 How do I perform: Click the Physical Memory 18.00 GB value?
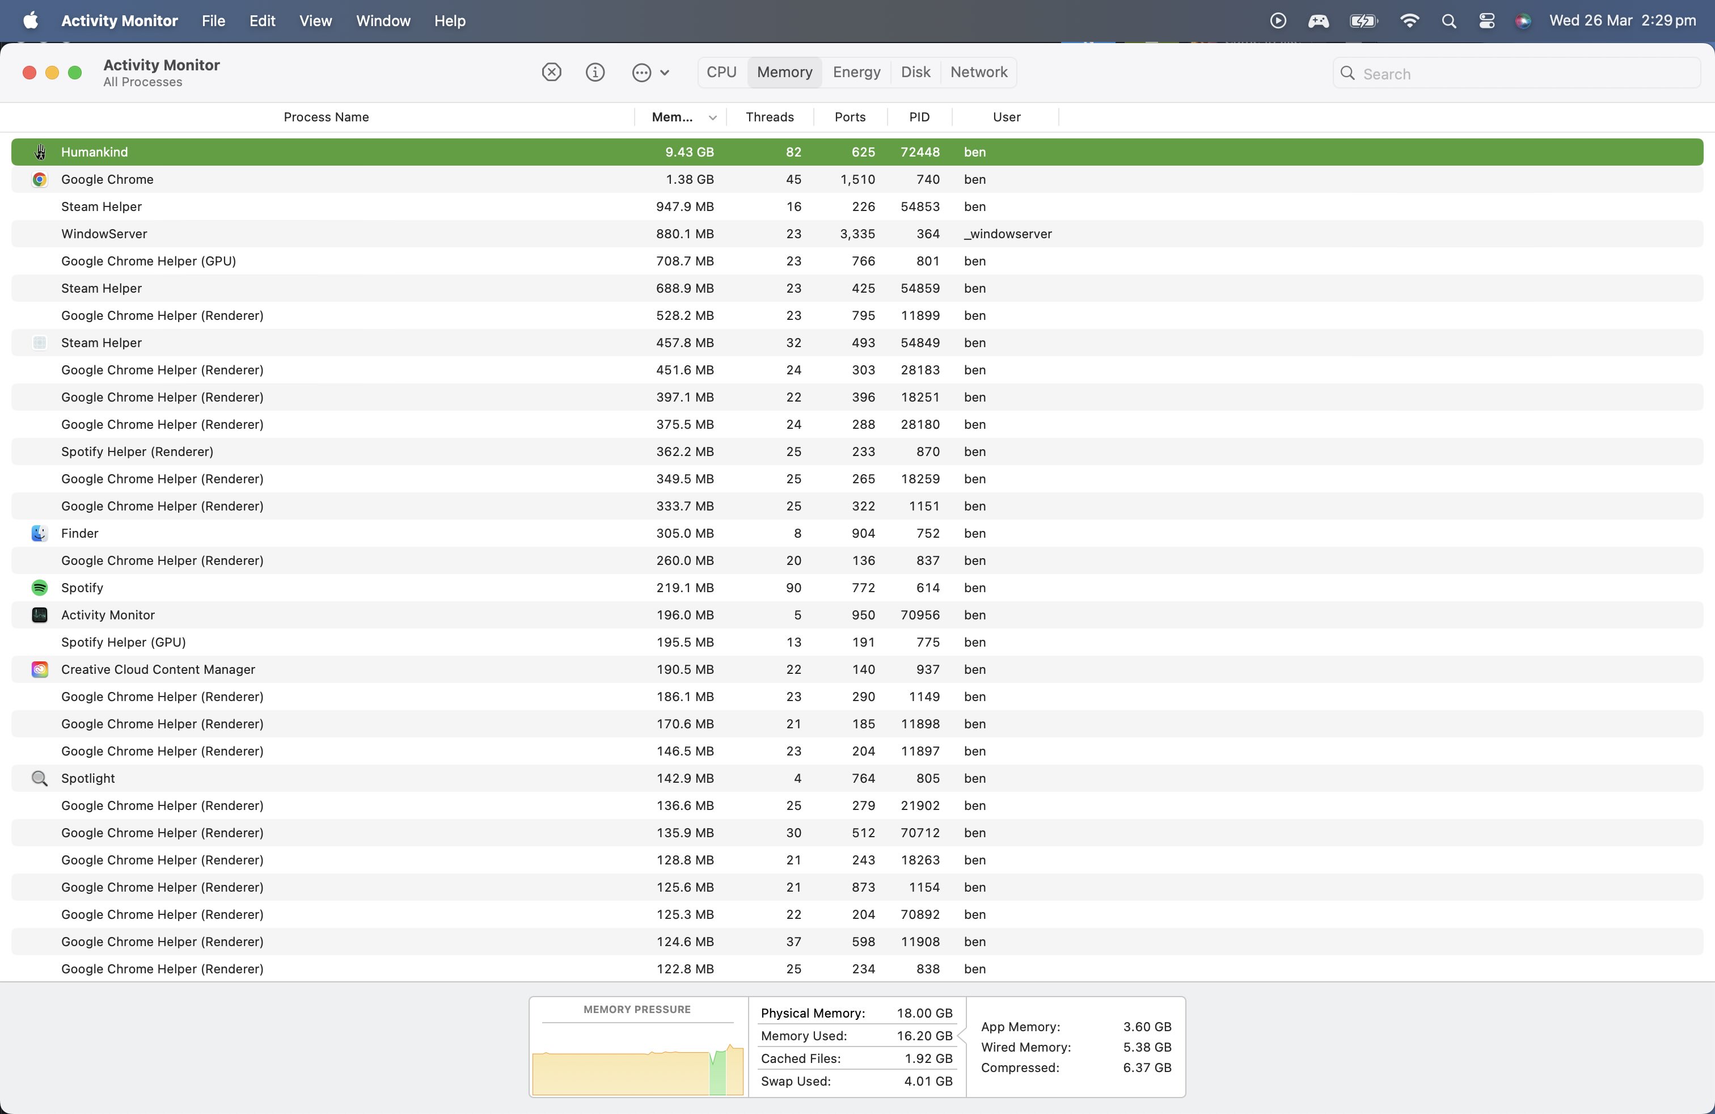(924, 1013)
